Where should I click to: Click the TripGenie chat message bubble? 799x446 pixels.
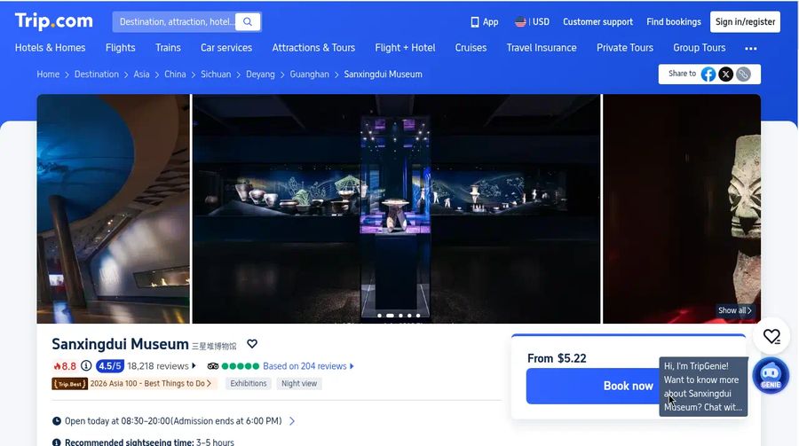[x=703, y=387]
